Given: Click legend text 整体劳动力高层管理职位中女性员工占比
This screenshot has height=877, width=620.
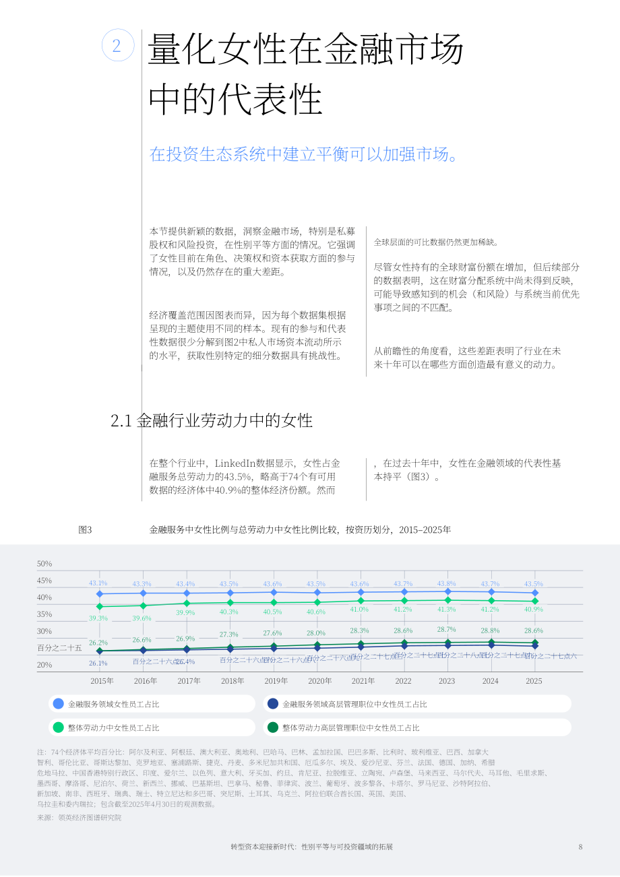Looking at the screenshot, I should pyautogui.click(x=351, y=727).
